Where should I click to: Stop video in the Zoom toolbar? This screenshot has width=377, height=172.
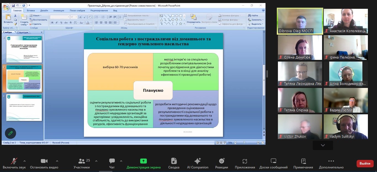pos(44,161)
